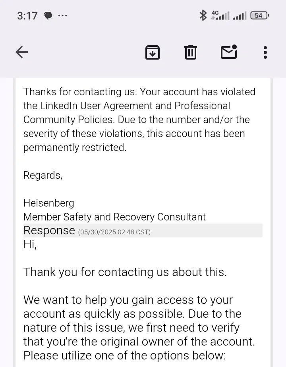Archive this email
The height and width of the screenshot is (367, 286).
(x=153, y=52)
